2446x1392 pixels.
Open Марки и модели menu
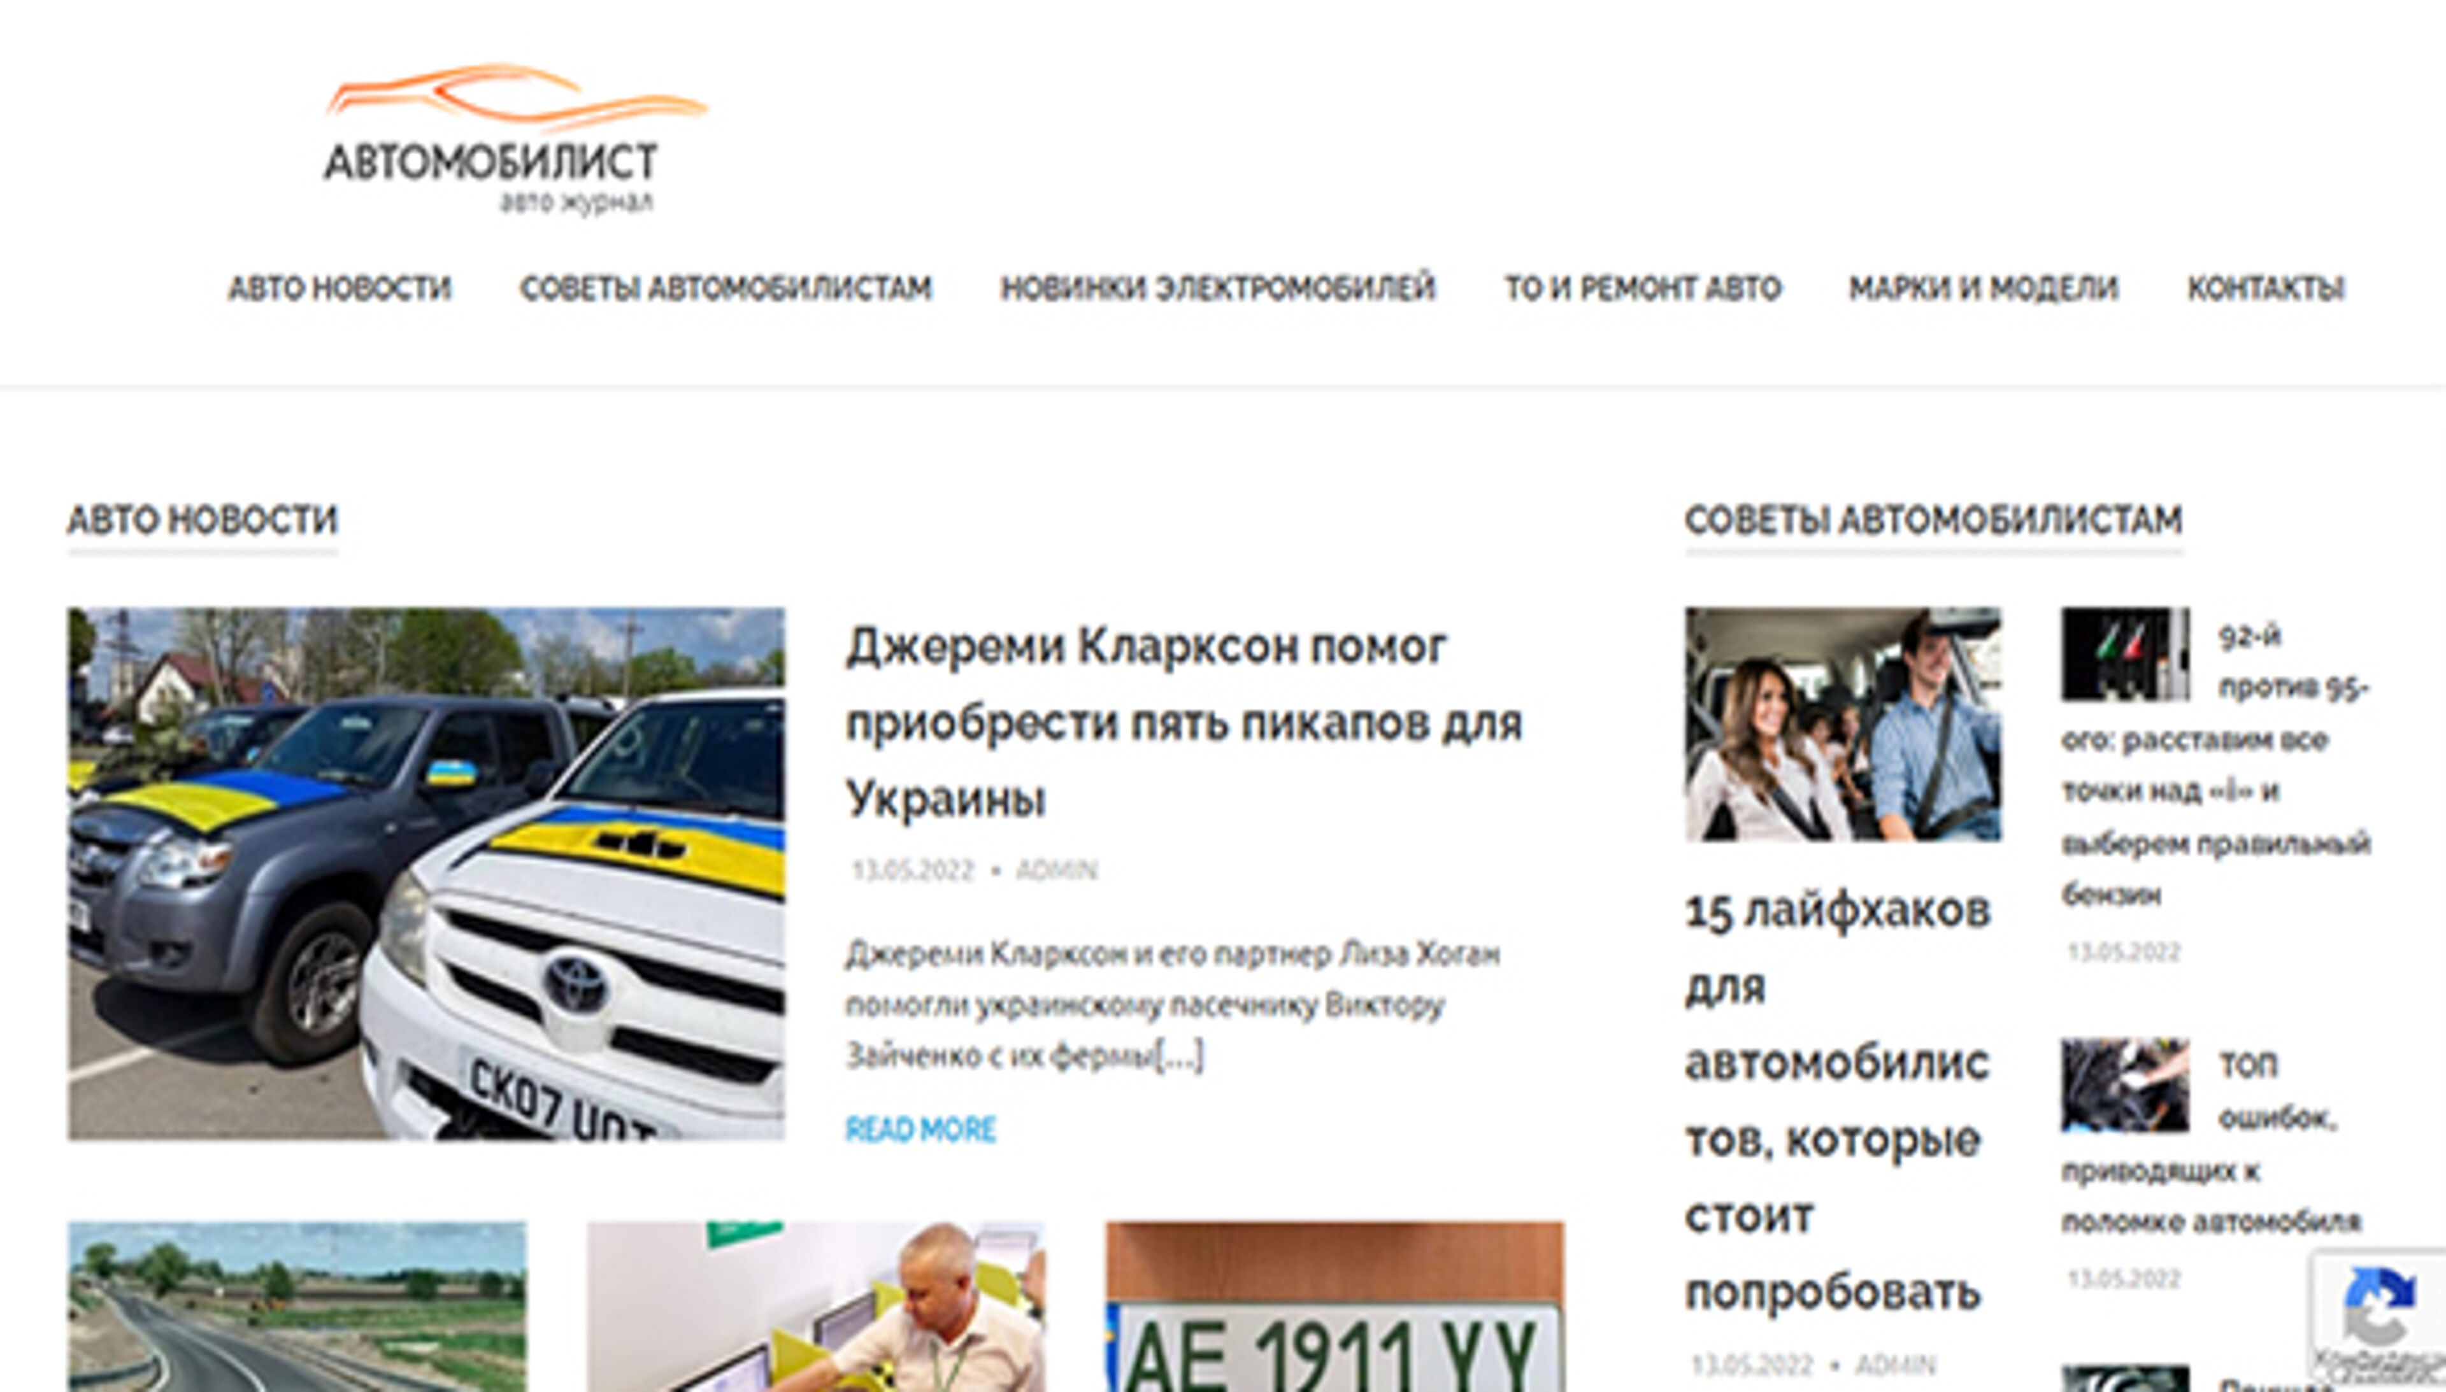point(1983,288)
